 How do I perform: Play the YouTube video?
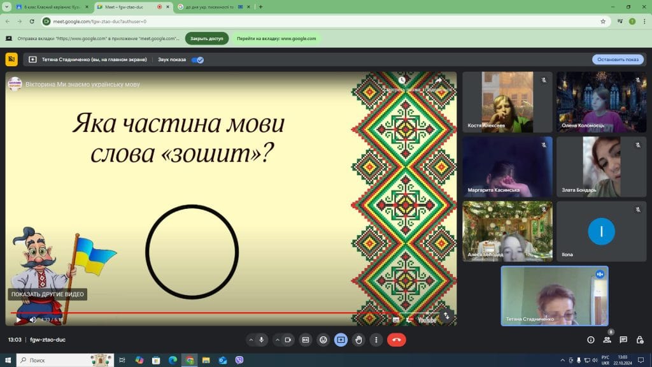tap(18, 320)
